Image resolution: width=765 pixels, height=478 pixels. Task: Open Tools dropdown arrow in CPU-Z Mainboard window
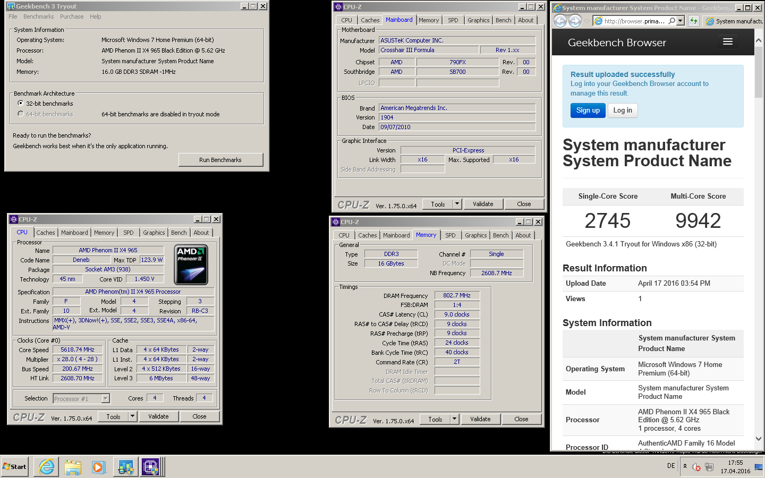click(x=457, y=204)
